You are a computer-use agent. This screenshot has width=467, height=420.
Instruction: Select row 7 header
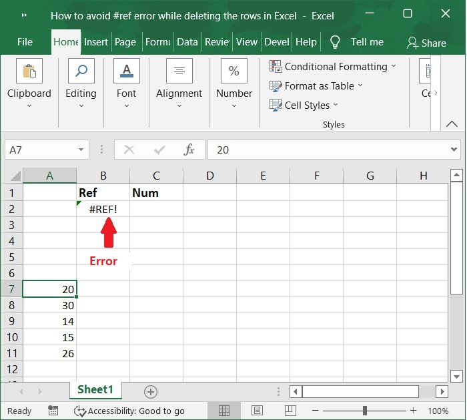(11, 289)
